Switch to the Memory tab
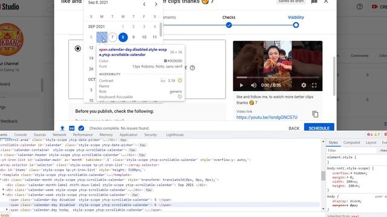The width and height of the screenshot is (387, 217). [x=106, y=135]
